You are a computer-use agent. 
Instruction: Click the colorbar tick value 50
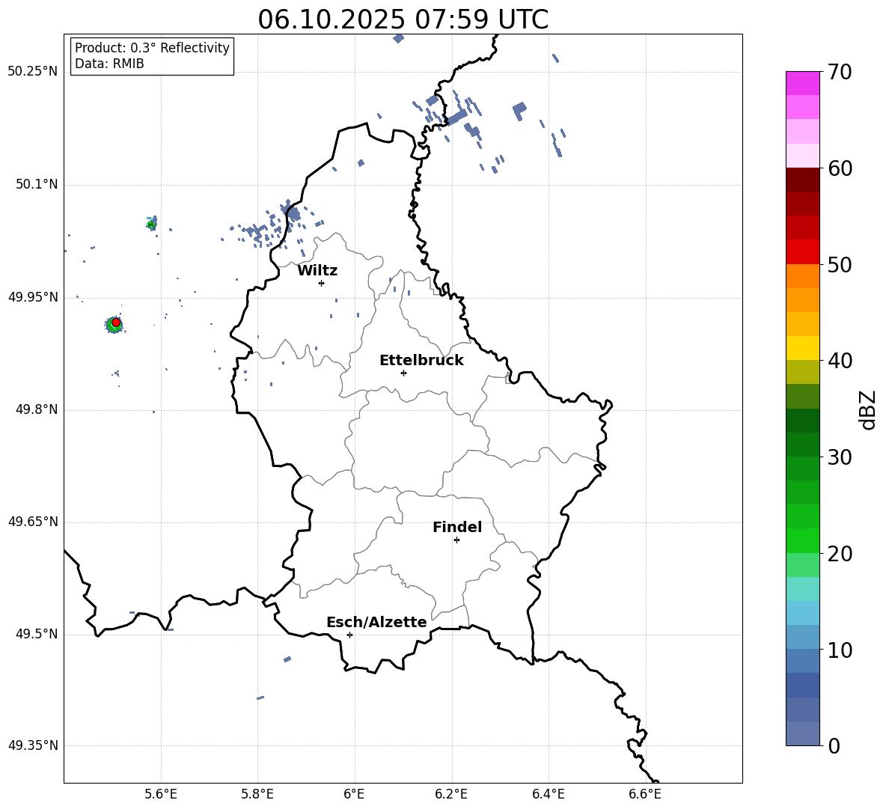point(840,265)
